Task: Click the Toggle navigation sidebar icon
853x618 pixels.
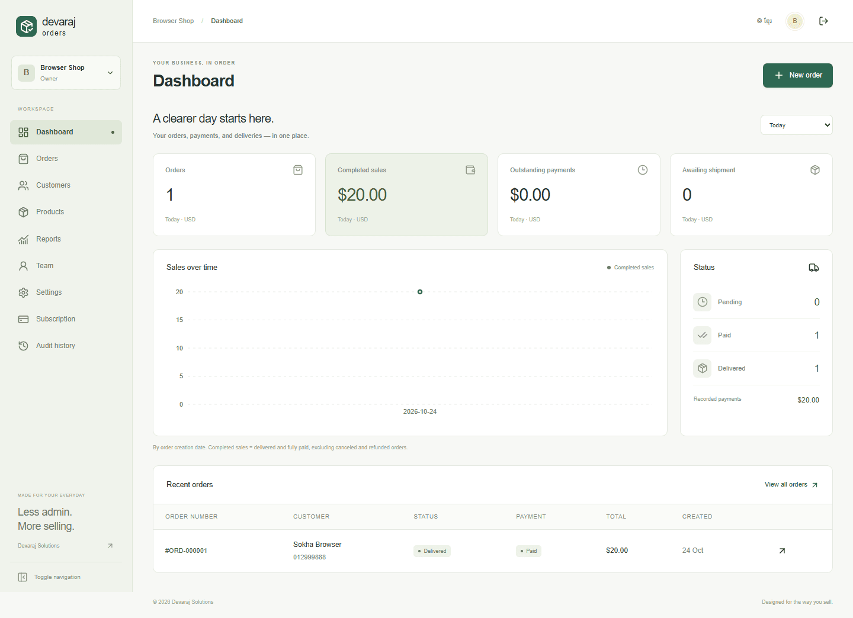Action: (23, 577)
